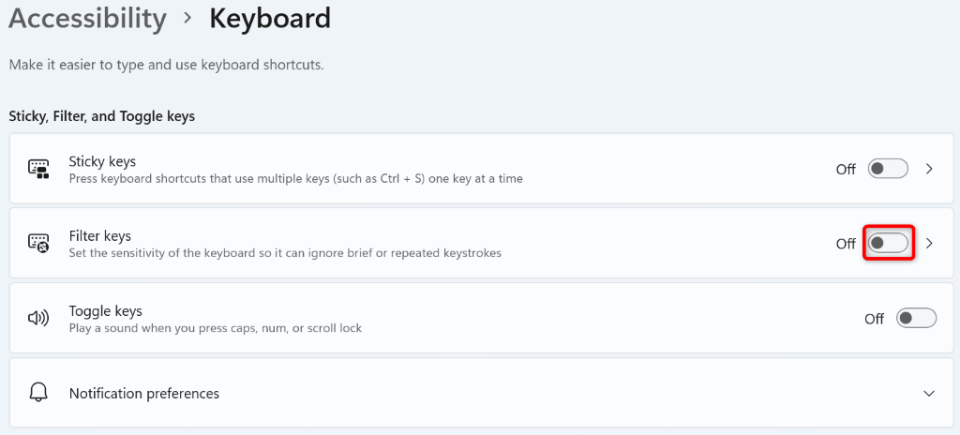Expand Notification preferences using the down chevron
This screenshot has width=960, height=435.
click(x=929, y=393)
